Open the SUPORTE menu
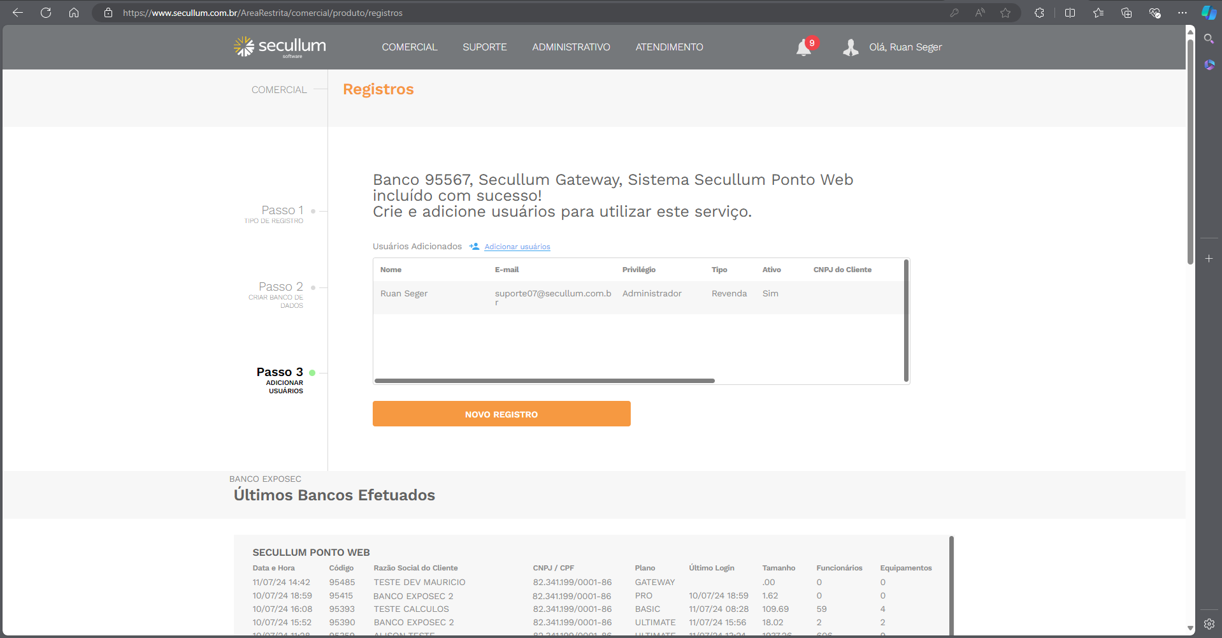This screenshot has width=1222, height=638. click(484, 47)
